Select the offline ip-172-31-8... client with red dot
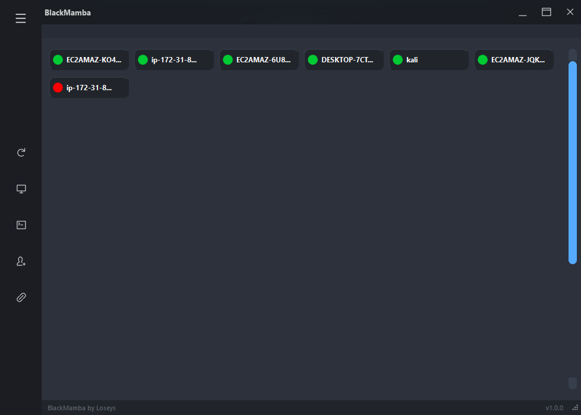The height and width of the screenshot is (415, 581). tap(89, 88)
